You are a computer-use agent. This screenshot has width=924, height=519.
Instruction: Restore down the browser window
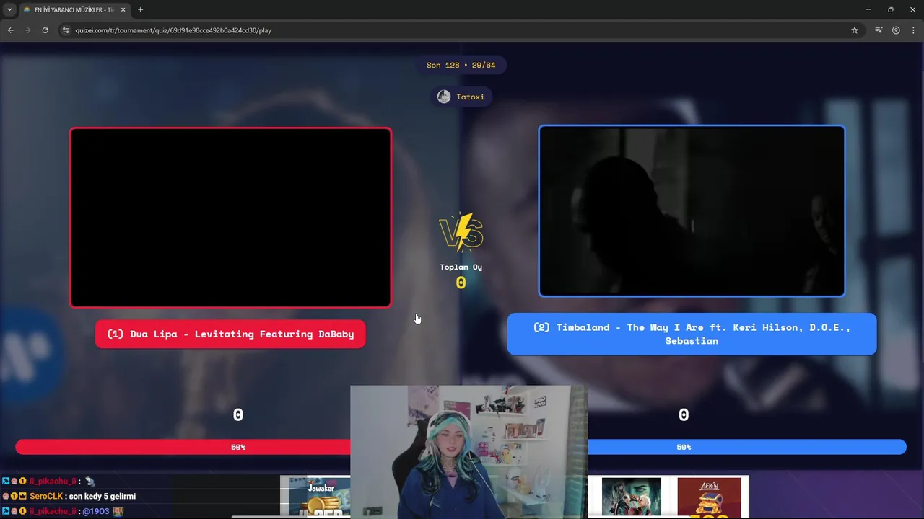point(891,9)
